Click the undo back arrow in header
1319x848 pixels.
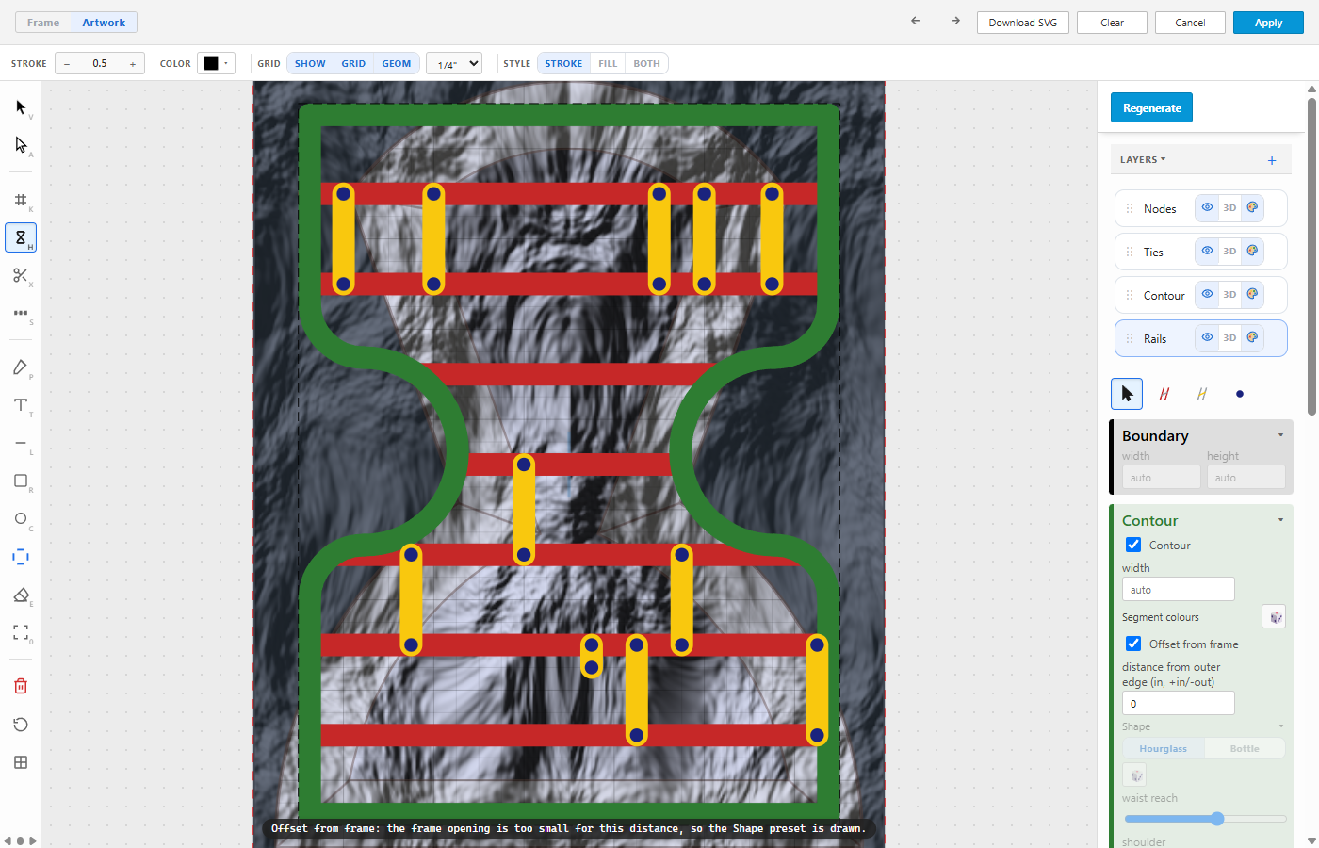click(x=915, y=21)
